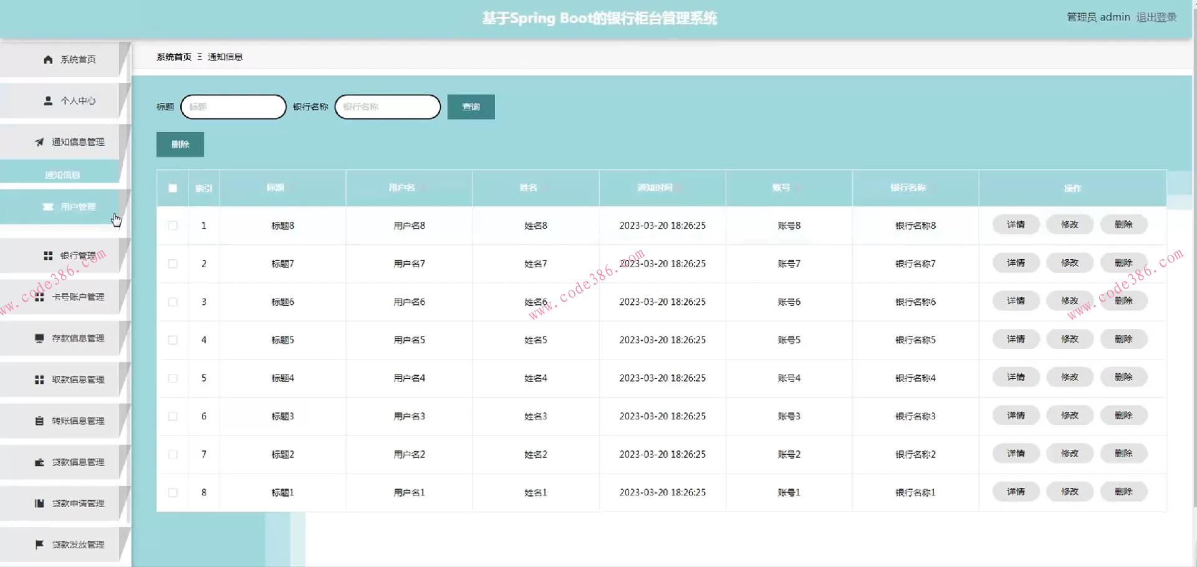Select the grid icon beside 银行管理
Screen dimensions: 1197x567
(48, 255)
